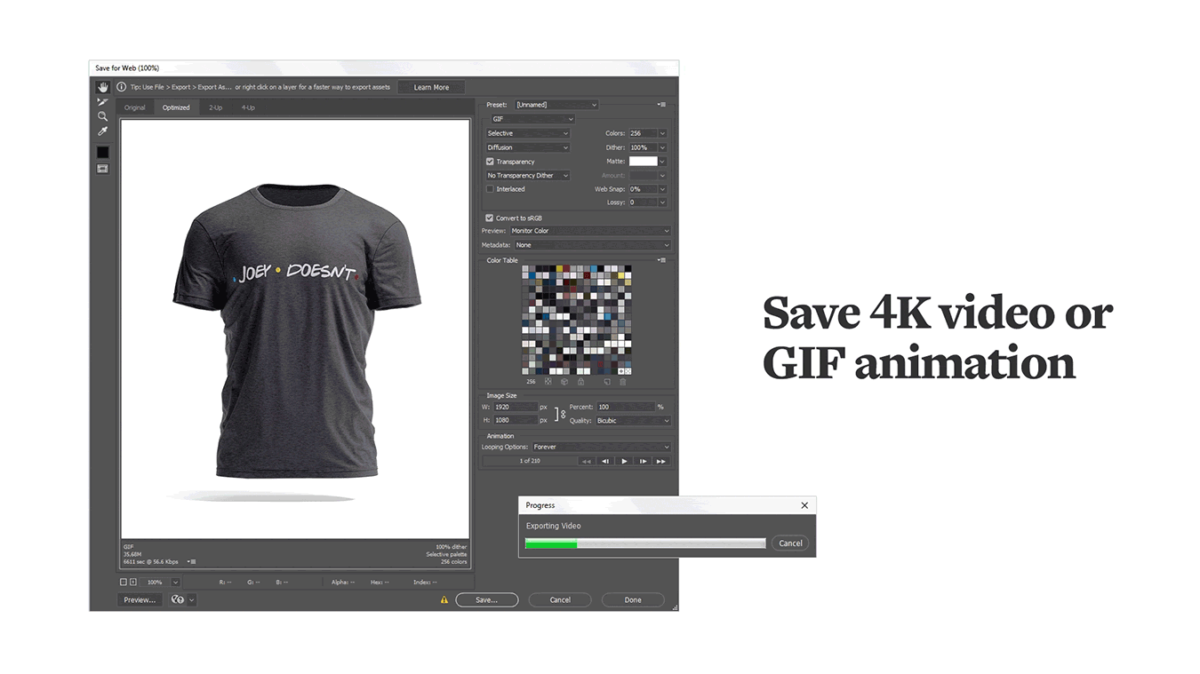
Task: Cancel the Exporting Video progress
Action: pos(790,543)
